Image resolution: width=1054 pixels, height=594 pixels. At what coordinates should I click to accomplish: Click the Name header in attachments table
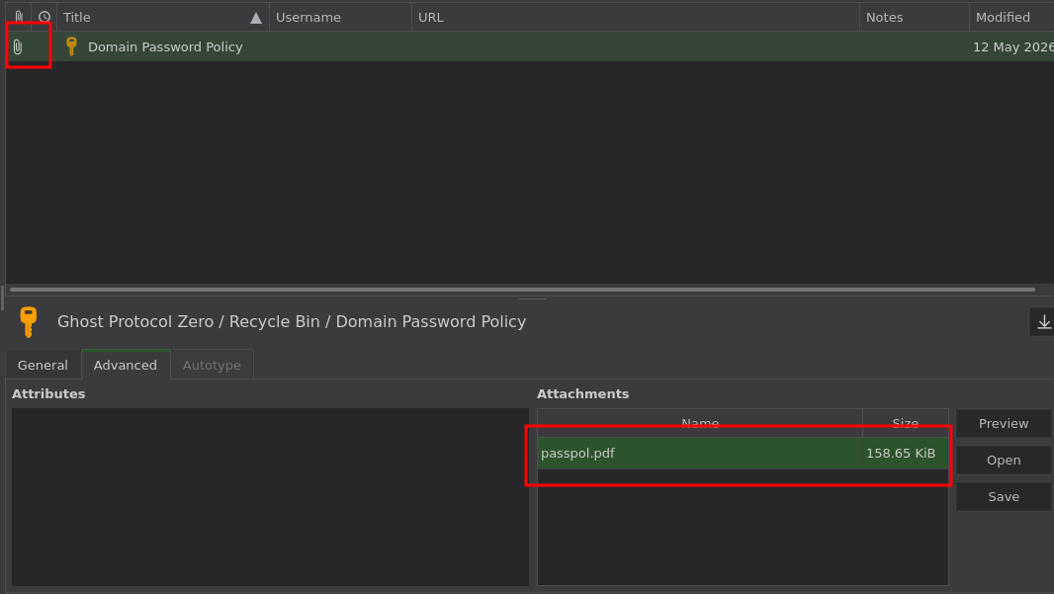point(700,423)
